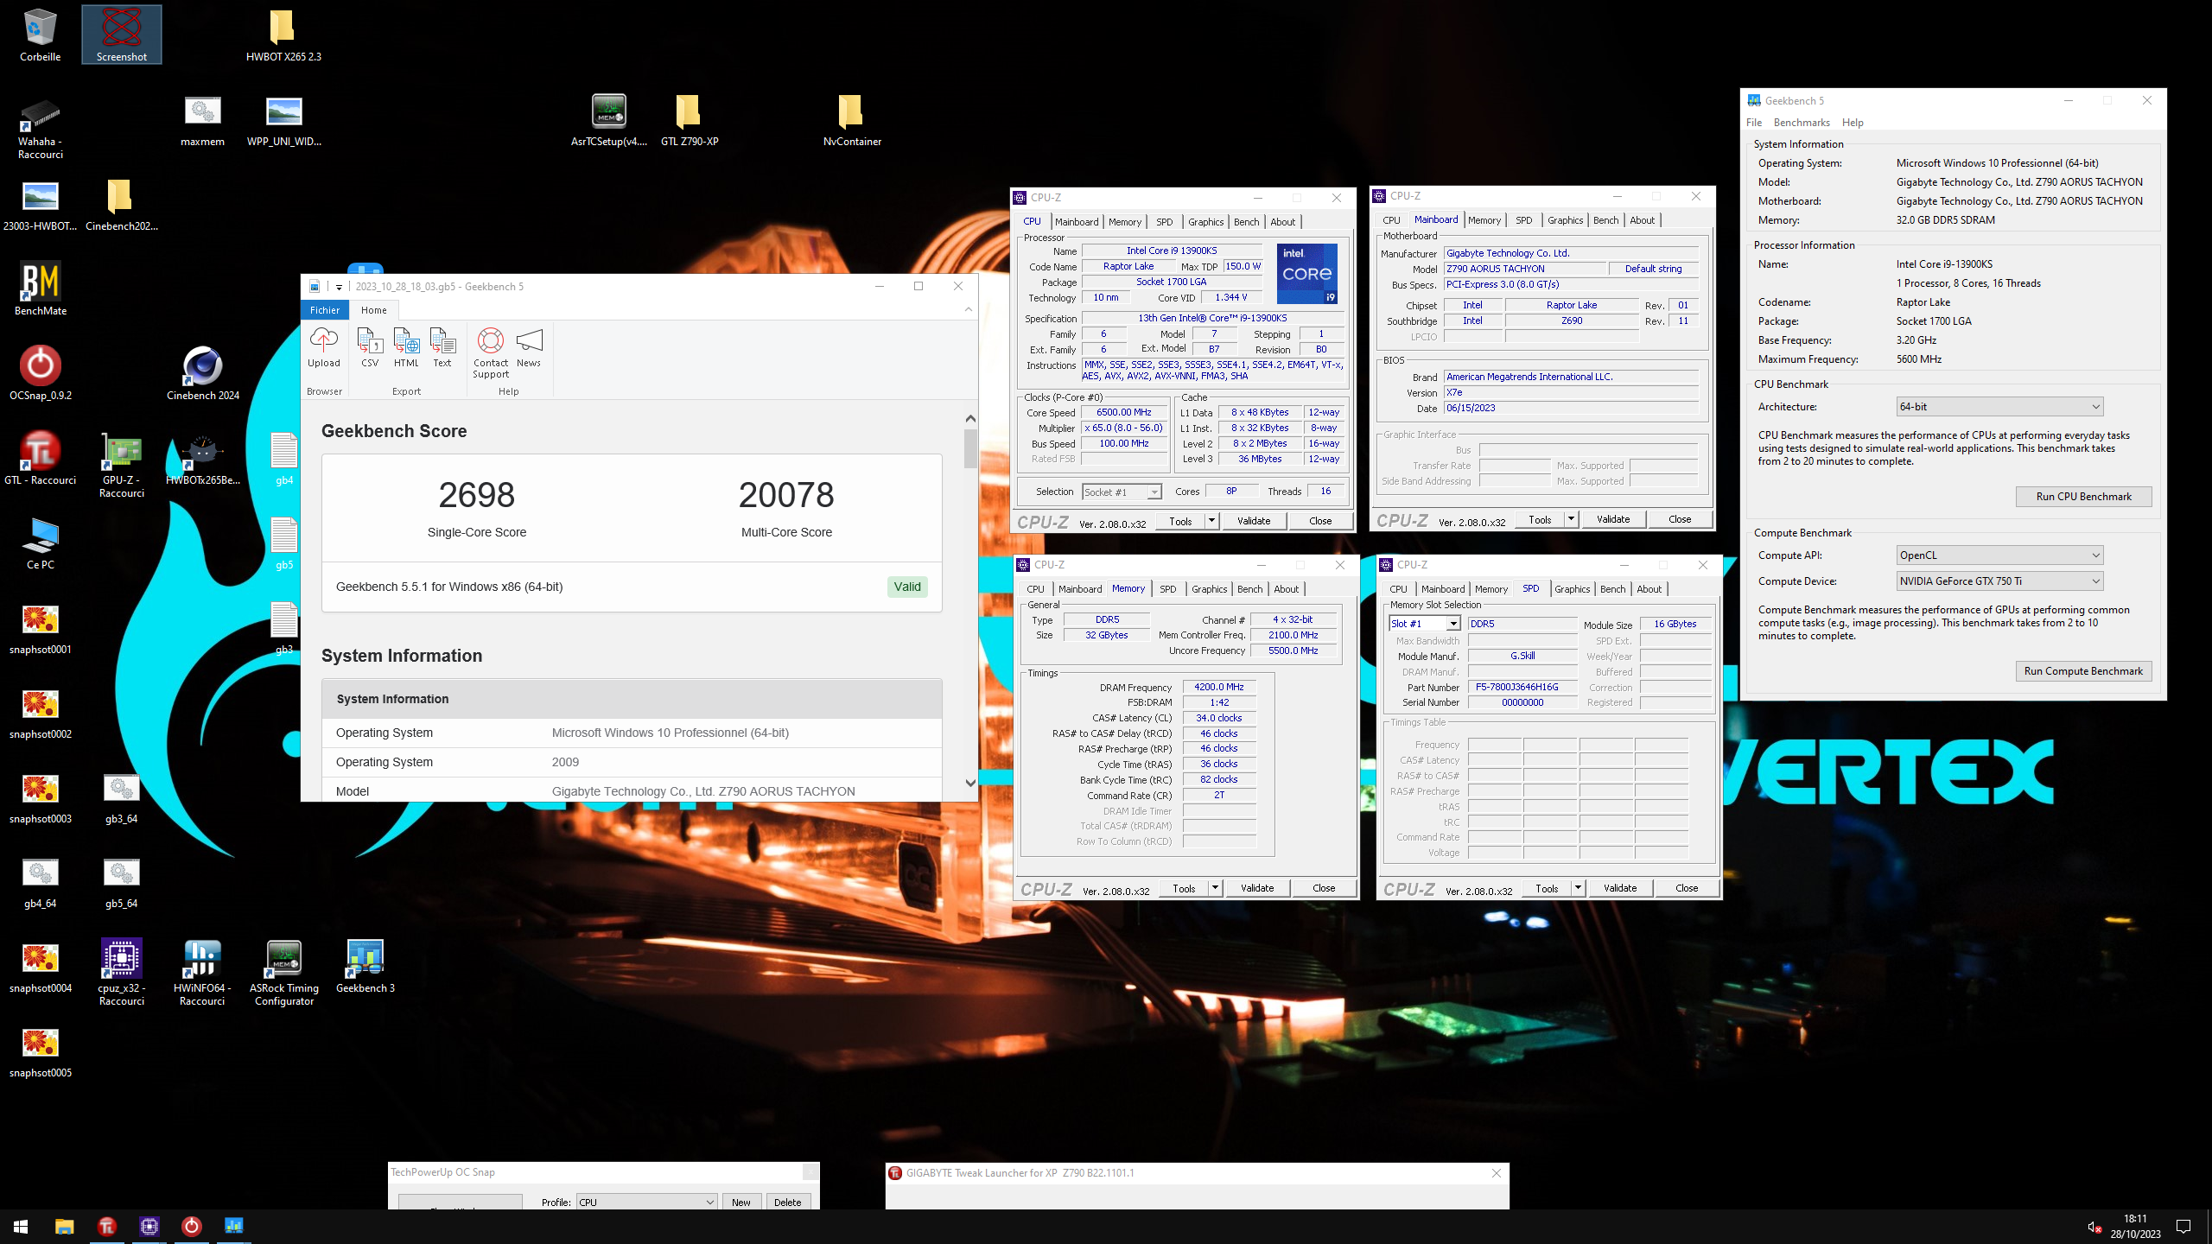This screenshot has height=1244, width=2212.
Task: Open the notifications center icon
Action: tap(2183, 1227)
